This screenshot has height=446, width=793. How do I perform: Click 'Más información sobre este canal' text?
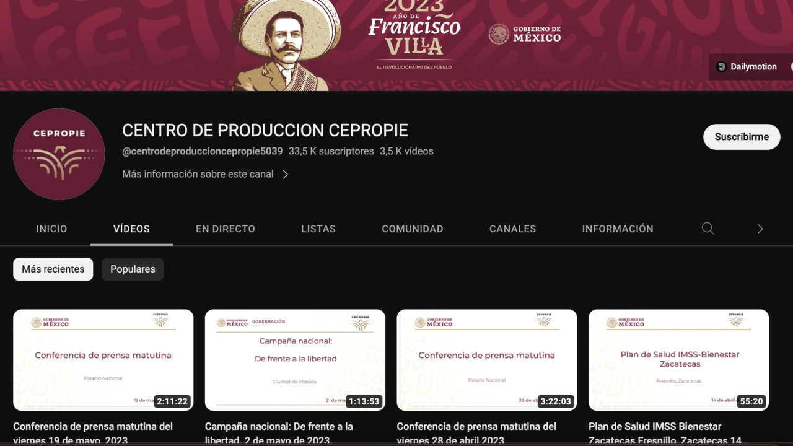(x=198, y=174)
